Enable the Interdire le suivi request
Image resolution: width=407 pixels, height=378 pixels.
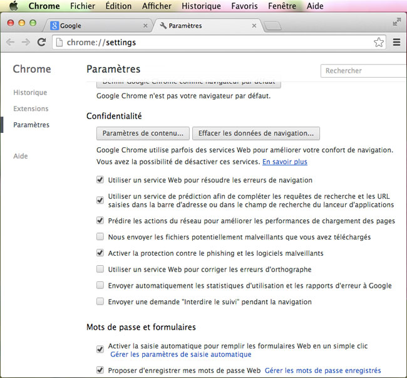(x=100, y=302)
